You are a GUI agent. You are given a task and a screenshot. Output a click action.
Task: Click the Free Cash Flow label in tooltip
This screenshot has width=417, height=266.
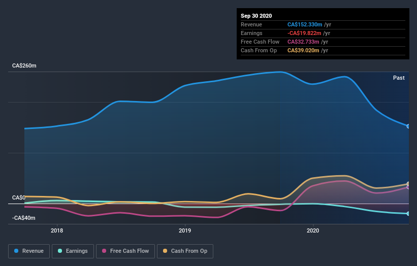(x=260, y=42)
